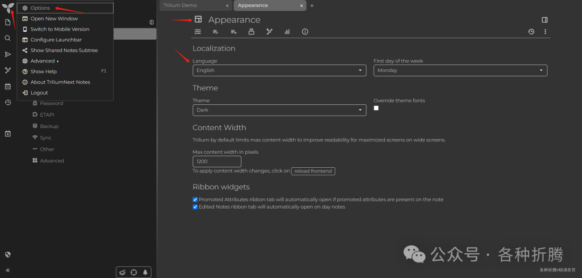Select Show Shared Notes Subtree
Screen dimensions: 582x278
pyautogui.click(x=65, y=51)
